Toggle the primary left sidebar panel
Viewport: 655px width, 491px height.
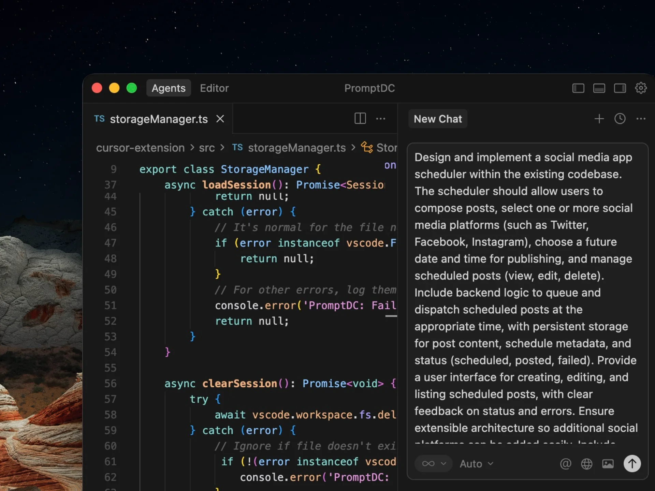coord(578,88)
